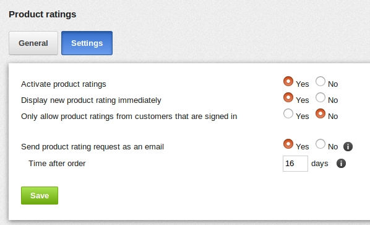Select Yes for Activate product ratings
The height and width of the screenshot is (225, 370).
point(288,81)
